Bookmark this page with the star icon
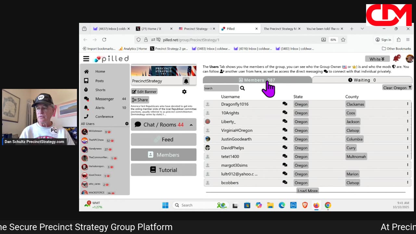 point(343,40)
